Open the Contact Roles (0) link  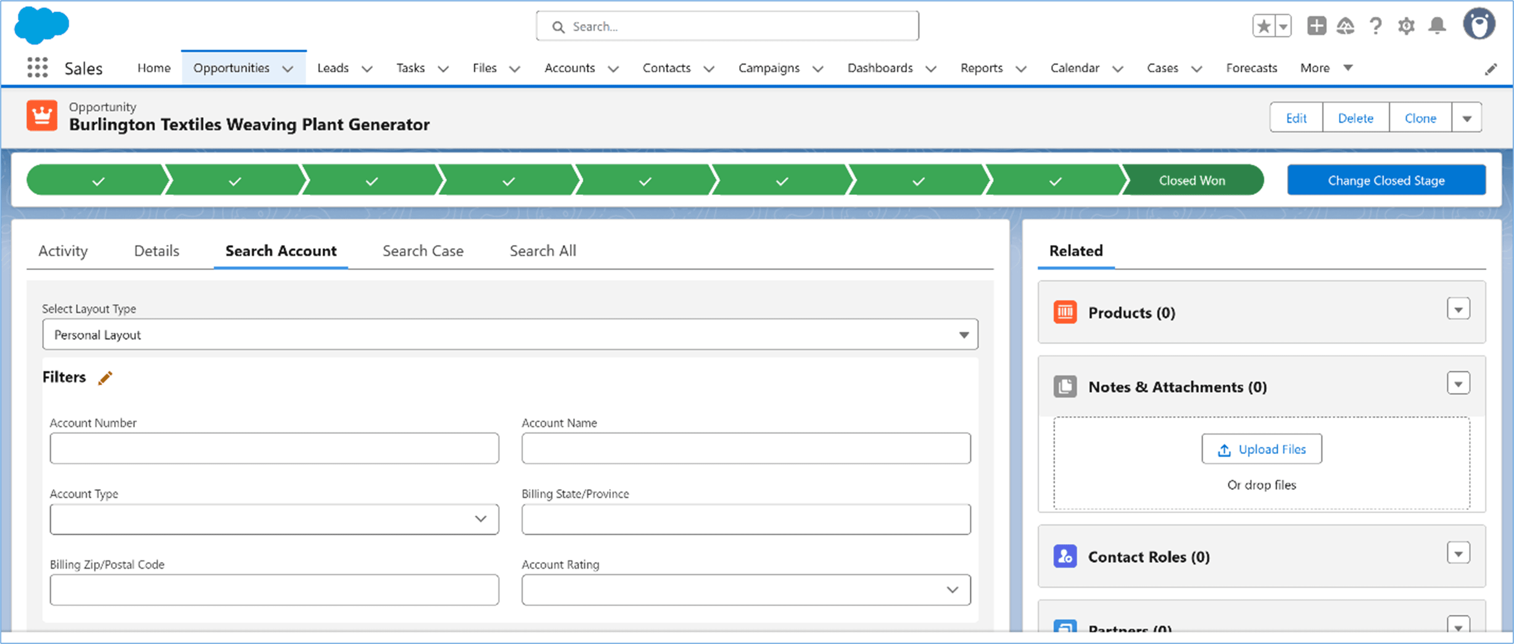(1148, 557)
